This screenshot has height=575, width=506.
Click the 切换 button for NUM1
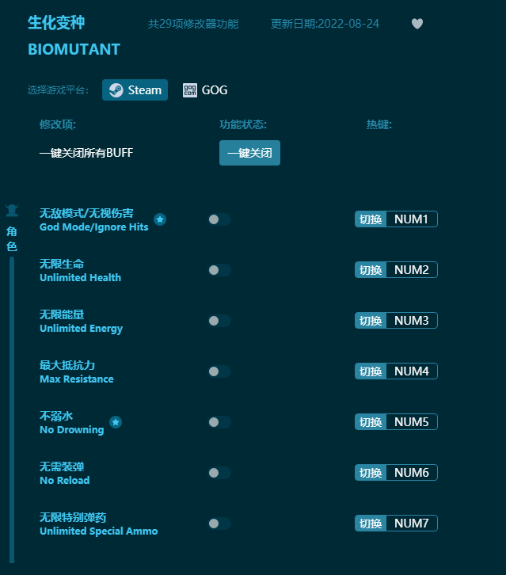click(x=371, y=219)
